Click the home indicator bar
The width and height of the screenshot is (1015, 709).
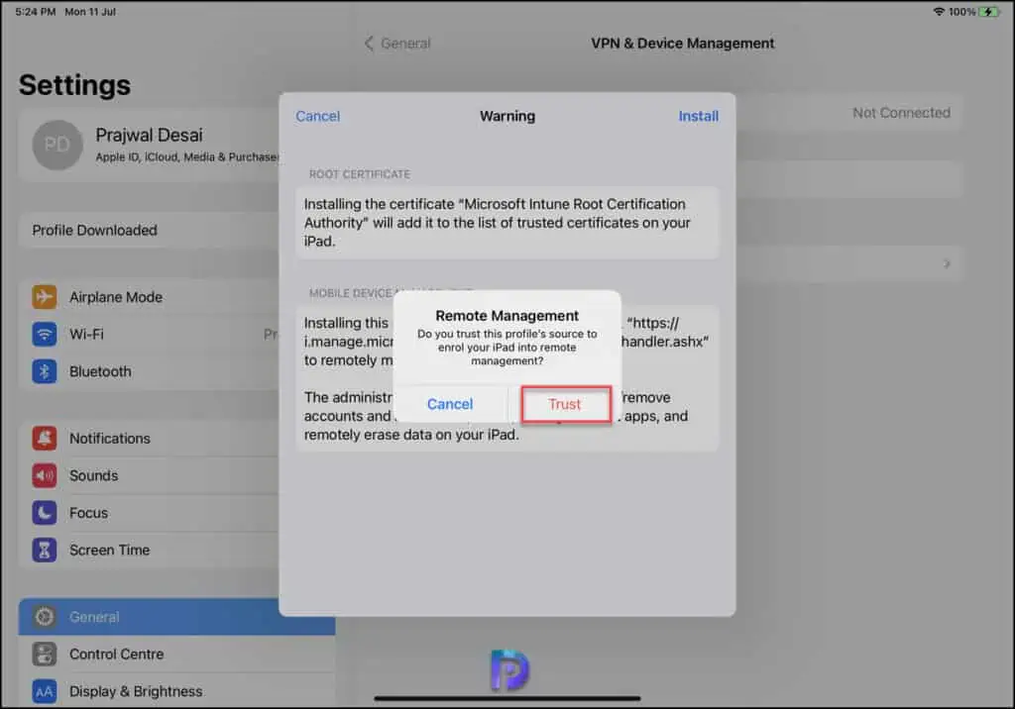(507, 699)
